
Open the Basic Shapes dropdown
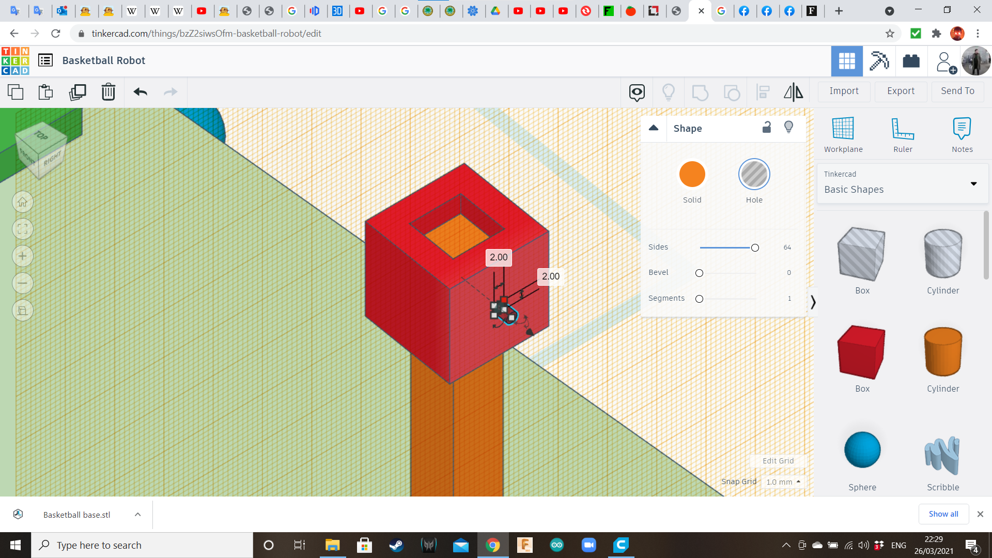[x=974, y=183]
